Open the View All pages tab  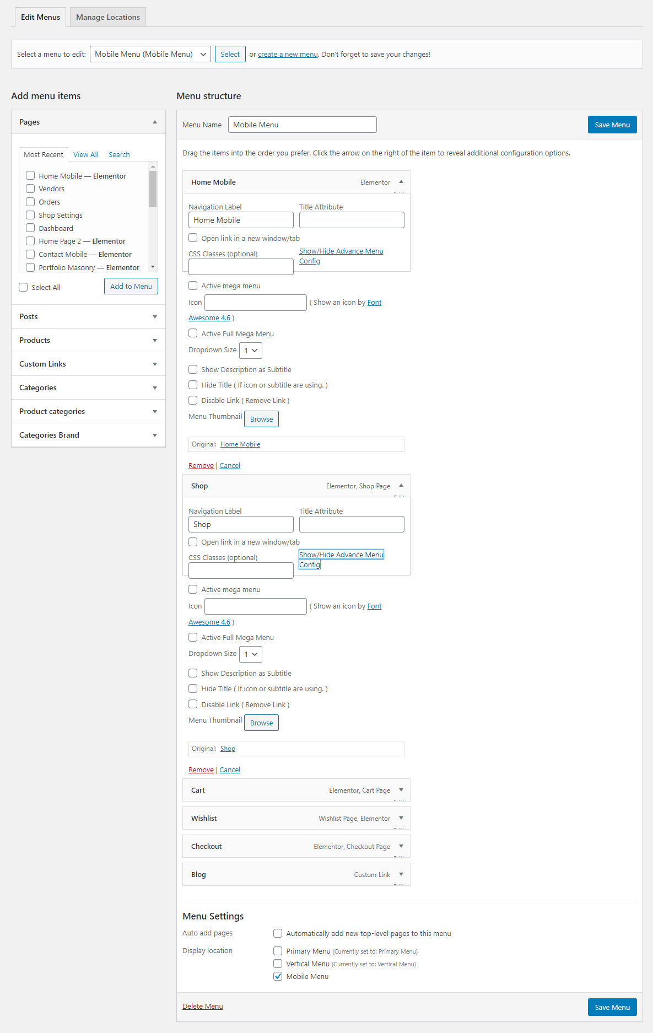pos(86,155)
